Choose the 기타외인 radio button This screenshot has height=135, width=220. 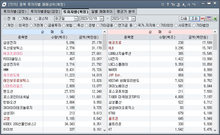pyautogui.click(x=158, y=25)
